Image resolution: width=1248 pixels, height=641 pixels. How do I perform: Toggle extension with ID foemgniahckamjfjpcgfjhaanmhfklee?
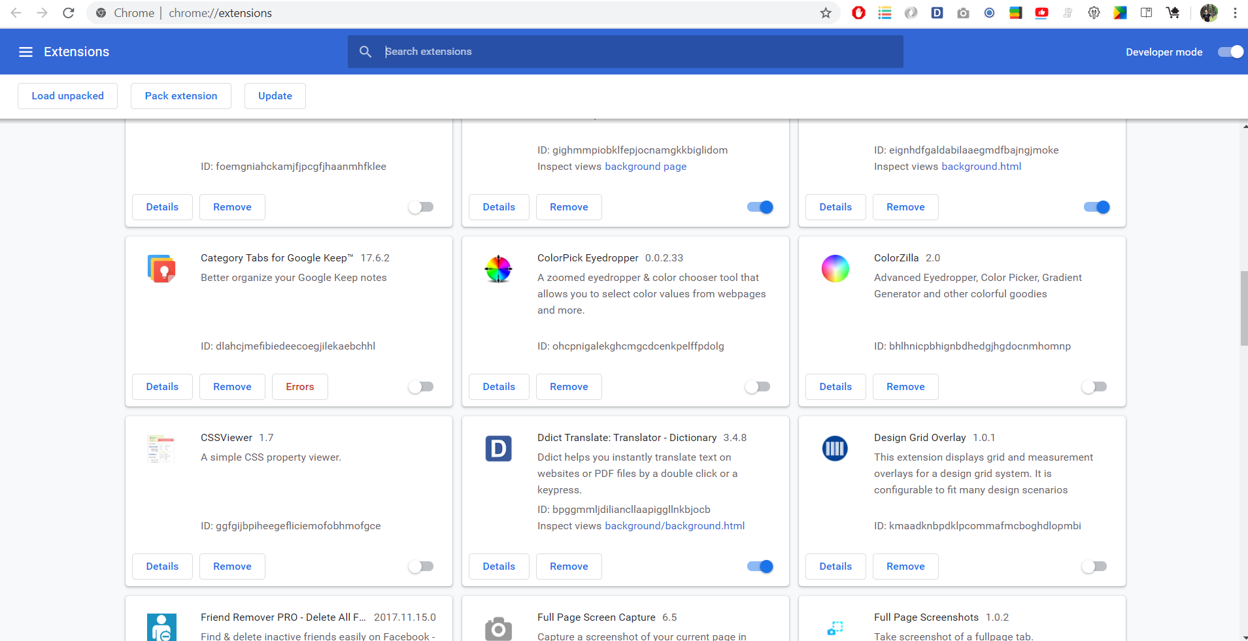421,207
